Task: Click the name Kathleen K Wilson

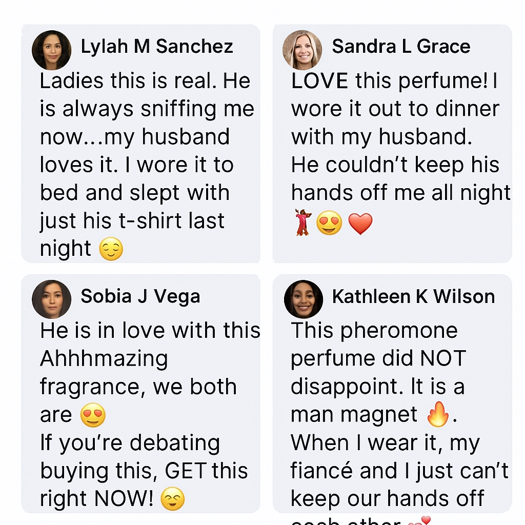Action: (x=414, y=296)
